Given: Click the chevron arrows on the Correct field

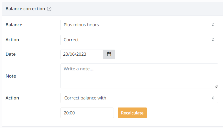Looking at the screenshot, I should (x=213, y=40).
